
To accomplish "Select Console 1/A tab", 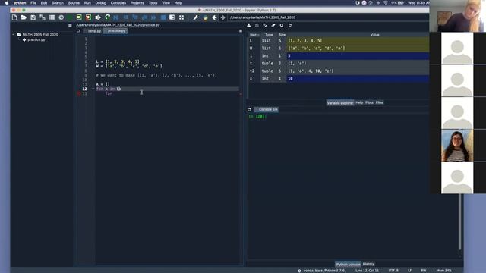I will pyautogui.click(x=267, y=109).
